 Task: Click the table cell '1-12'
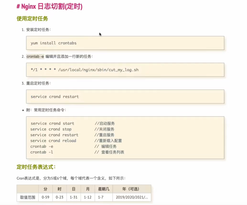pos(88,197)
